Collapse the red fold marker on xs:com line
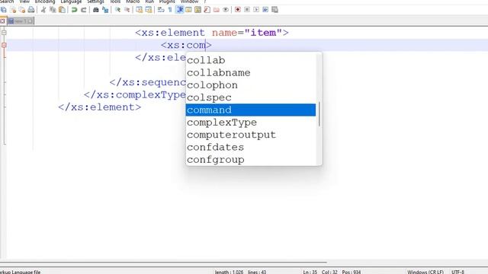This screenshot has height=274, width=488. pos(4,45)
